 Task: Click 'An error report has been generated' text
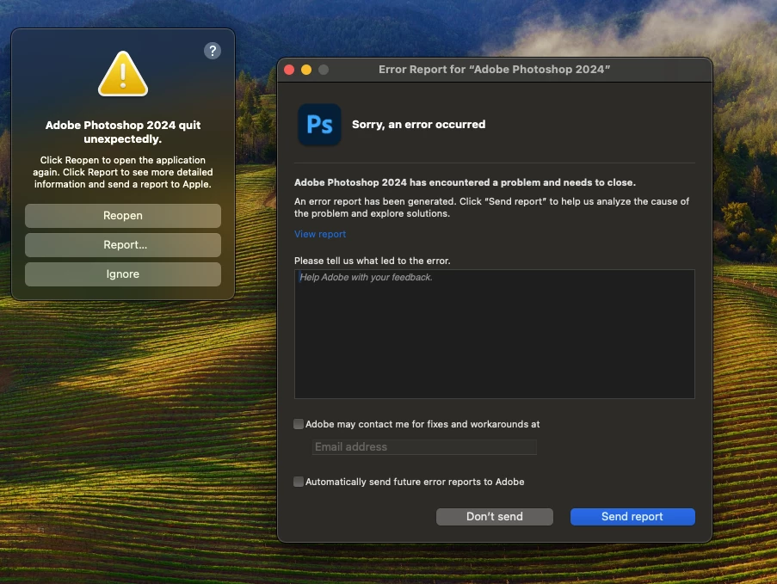coord(491,207)
